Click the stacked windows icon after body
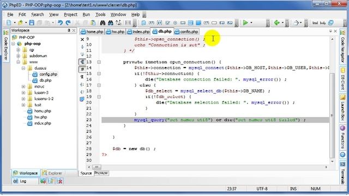 click(331, 23)
